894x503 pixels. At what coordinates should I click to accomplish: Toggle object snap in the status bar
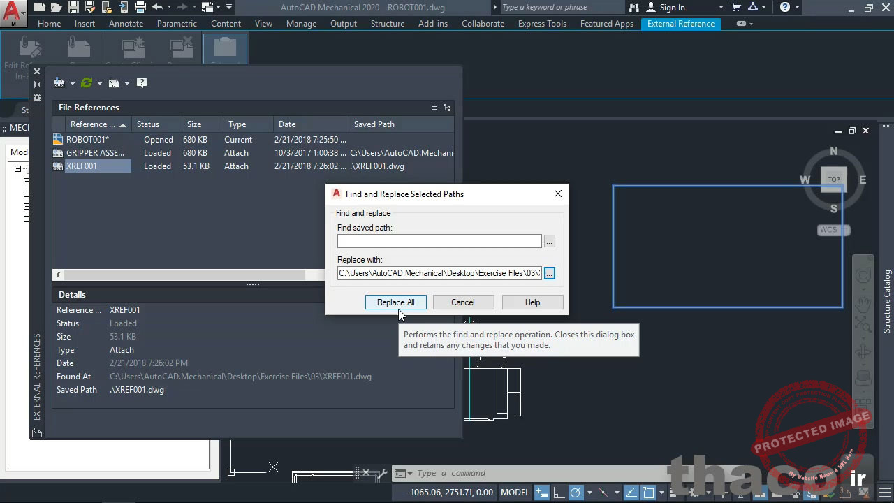[648, 493]
